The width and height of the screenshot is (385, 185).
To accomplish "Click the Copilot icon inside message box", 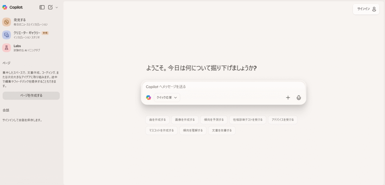I will tap(149, 98).
